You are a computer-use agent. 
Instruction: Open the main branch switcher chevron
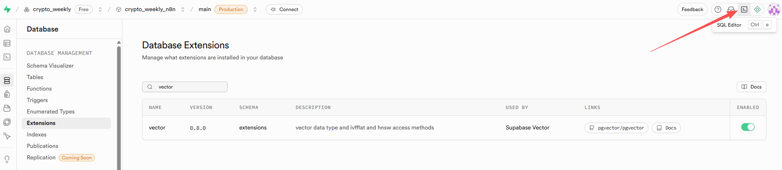coord(255,9)
